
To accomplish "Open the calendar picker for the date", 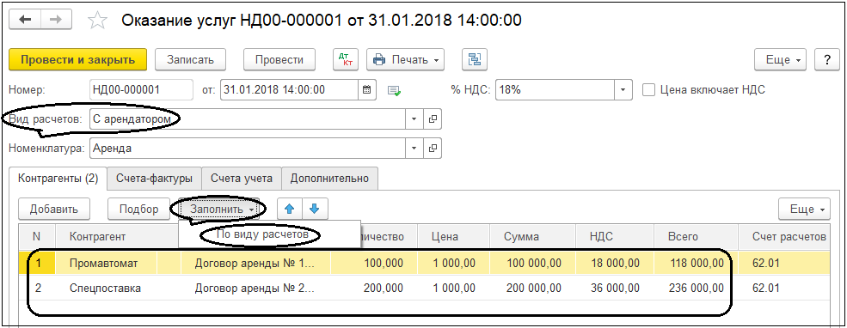I will (367, 90).
